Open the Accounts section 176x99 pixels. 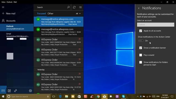point(11,21)
